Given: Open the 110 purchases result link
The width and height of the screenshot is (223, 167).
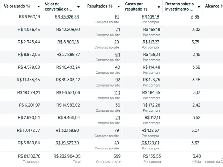Looking at the screenshot, I should (x=117, y=92).
